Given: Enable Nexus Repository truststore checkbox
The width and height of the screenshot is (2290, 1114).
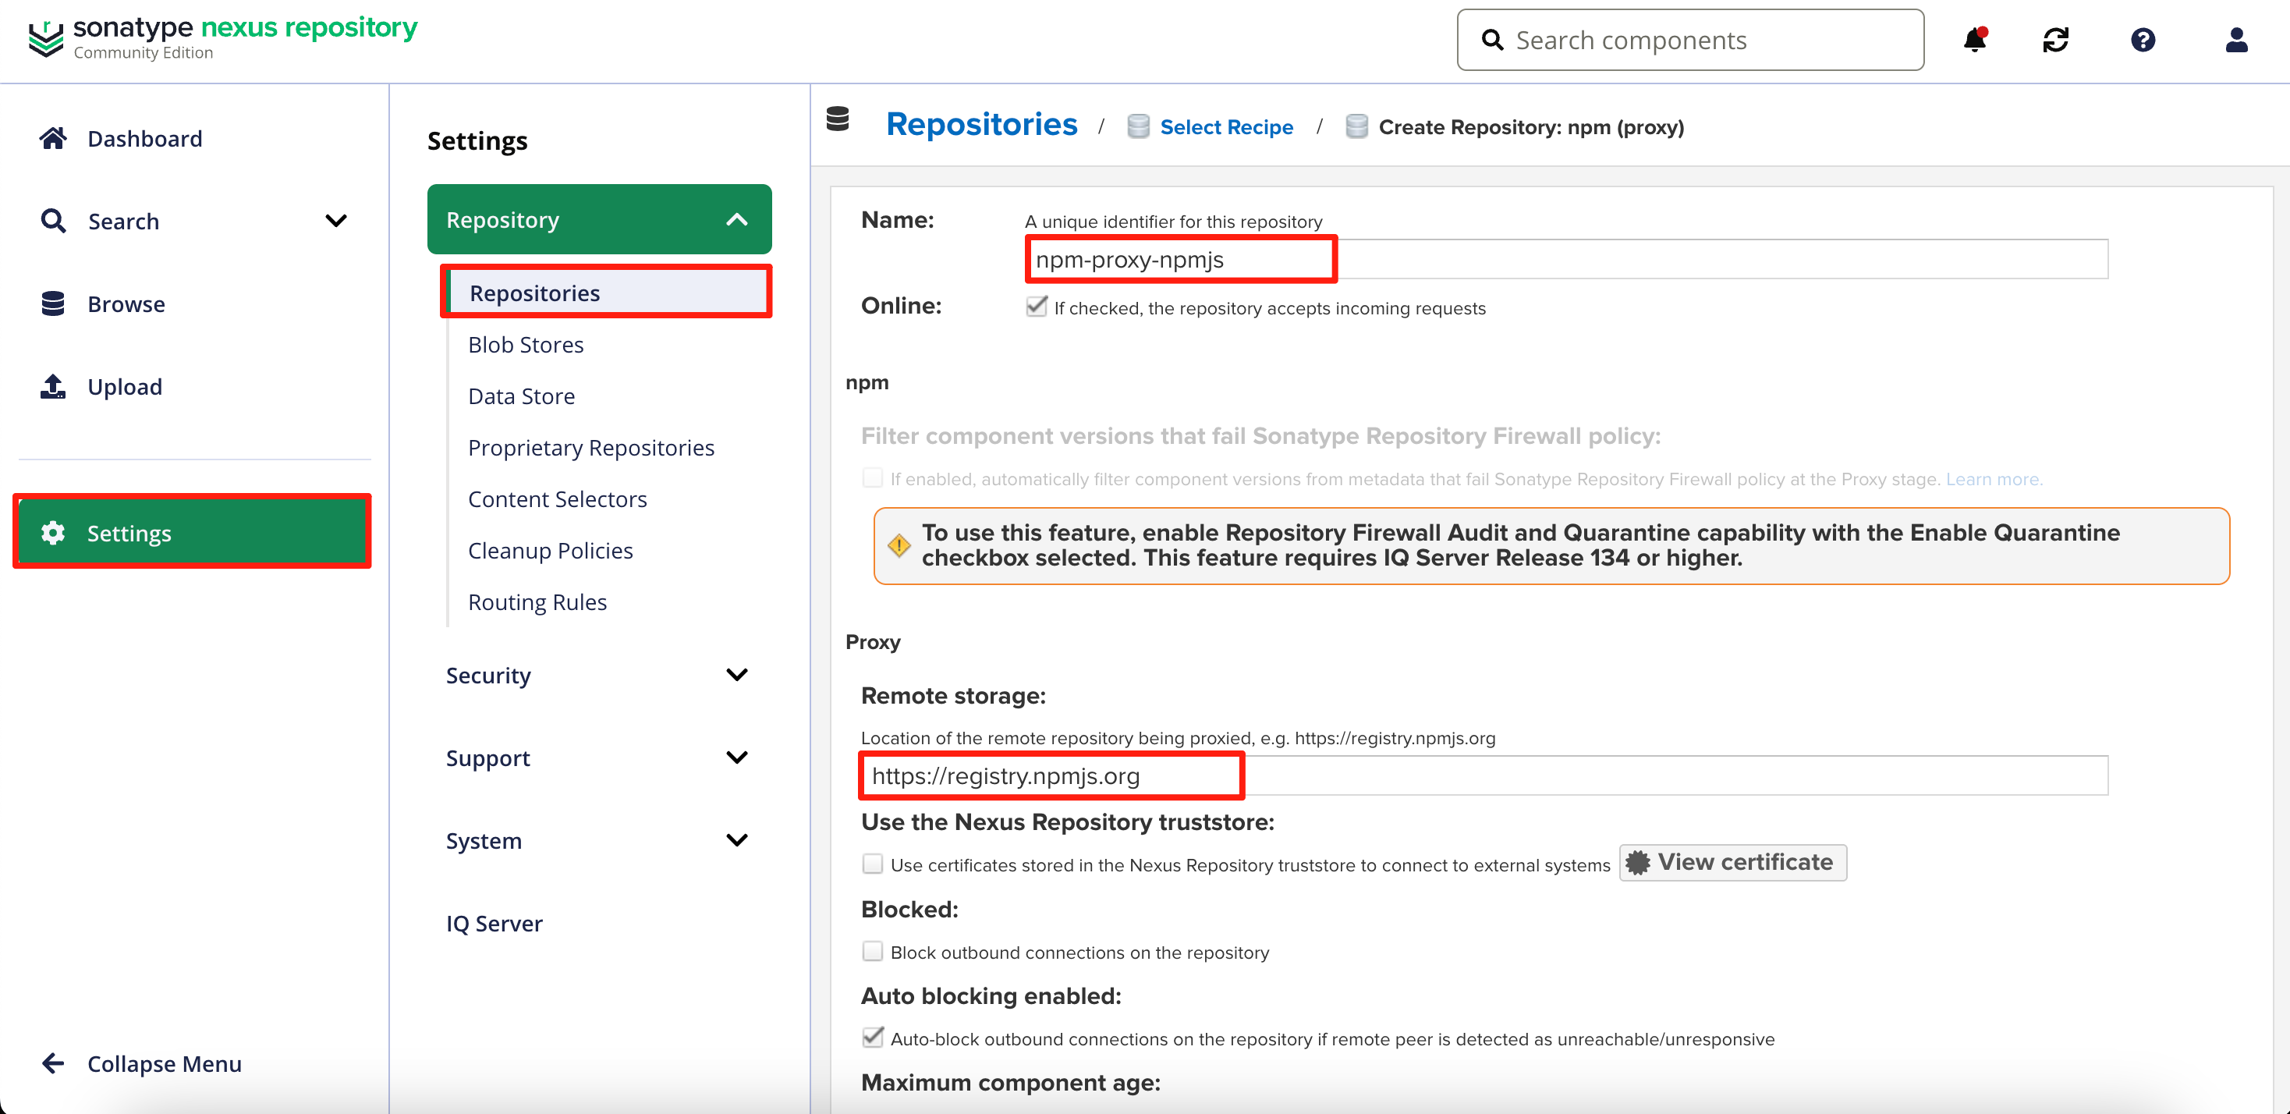Looking at the screenshot, I should coord(873,864).
